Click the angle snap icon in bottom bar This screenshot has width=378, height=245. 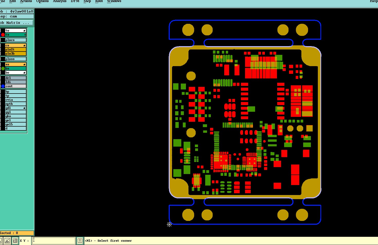tap(7, 241)
